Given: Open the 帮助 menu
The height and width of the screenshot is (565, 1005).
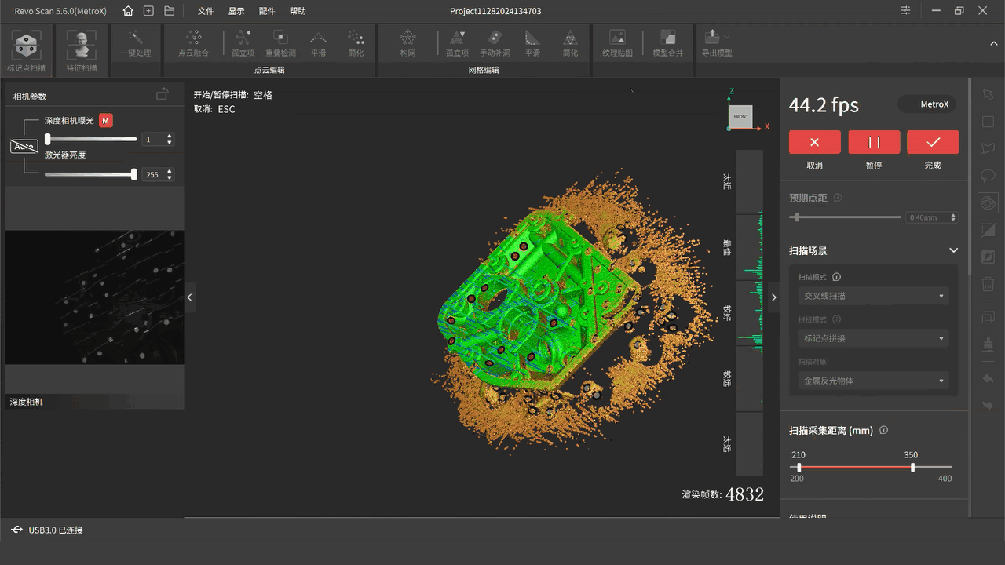Looking at the screenshot, I should [298, 11].
